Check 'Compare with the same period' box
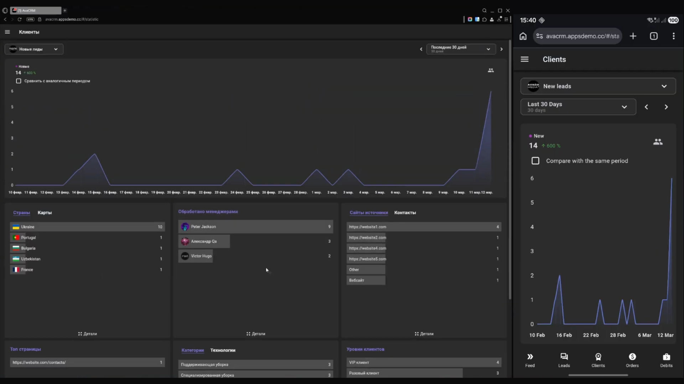Screen dimensions: 684x384 (535, 161)
